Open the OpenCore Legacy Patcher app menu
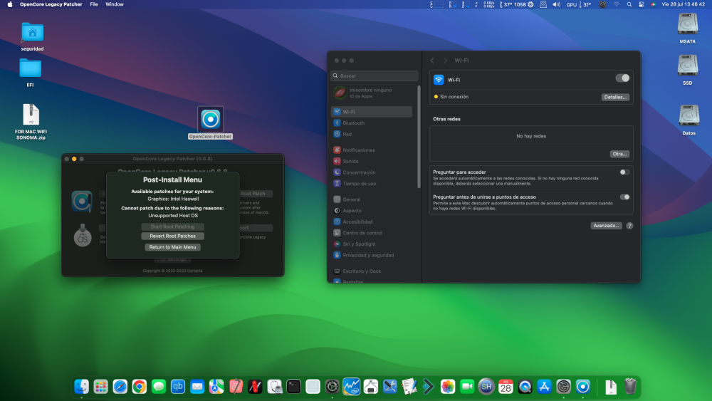The image size is (712, 401). tap(51, 4)
